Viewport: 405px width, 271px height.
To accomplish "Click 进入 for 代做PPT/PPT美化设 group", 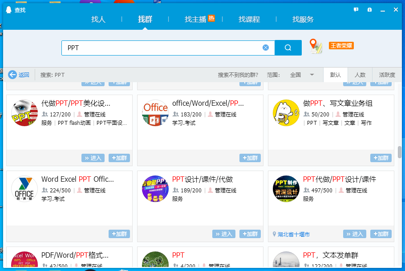I will 93,158.
